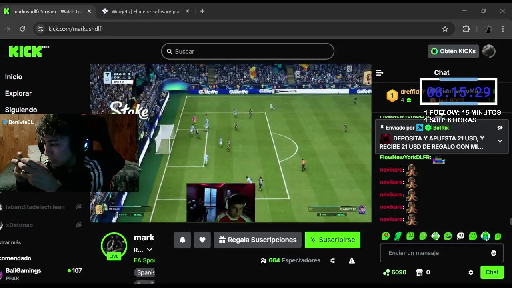Click the share stream icon
Image resolution: width=512 pixels, height=288 pixels.
point(332,260)
